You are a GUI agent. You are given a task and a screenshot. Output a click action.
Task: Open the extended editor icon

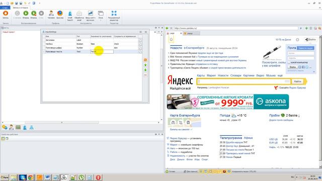[114, 16]
